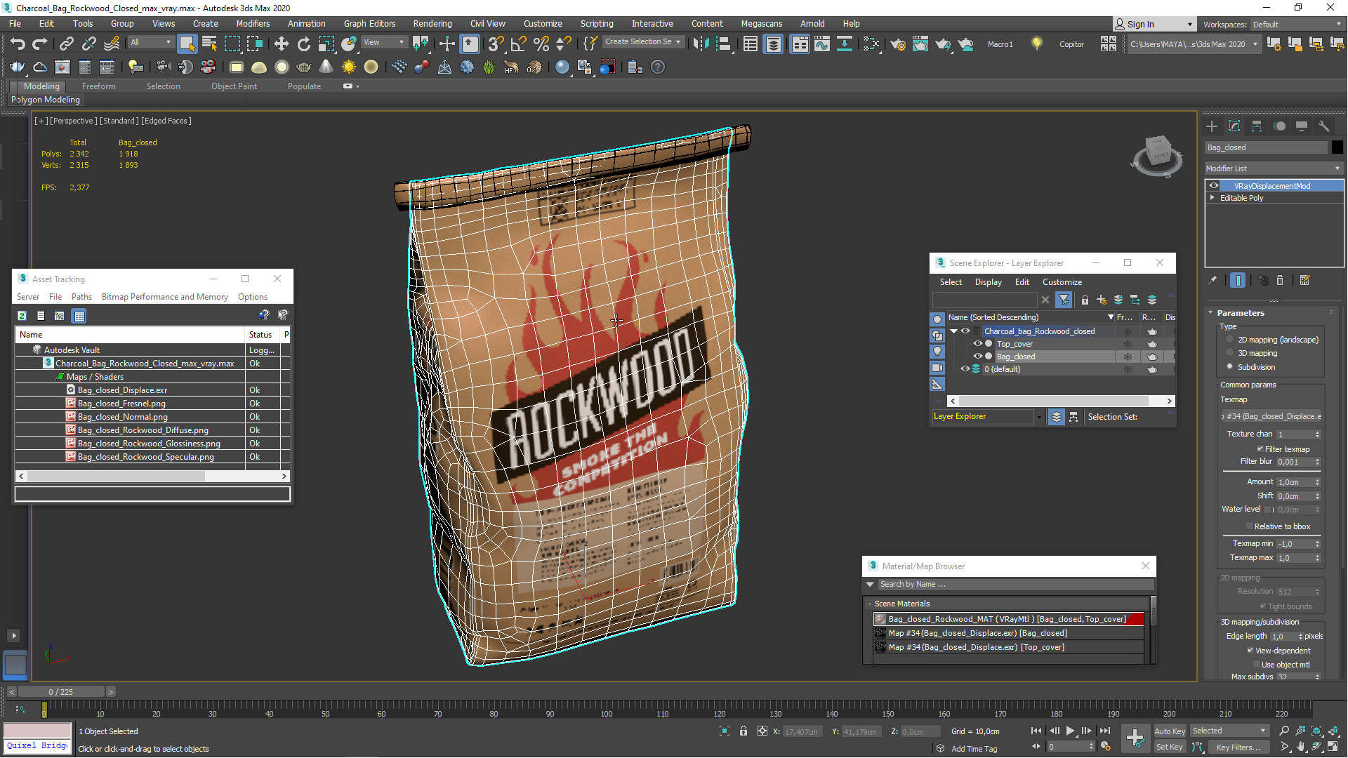Image resolution: width=1348 pixels, height=758 pixels.
Task: Select 3D mapping radio button
Action: [x=1229, y=353]
